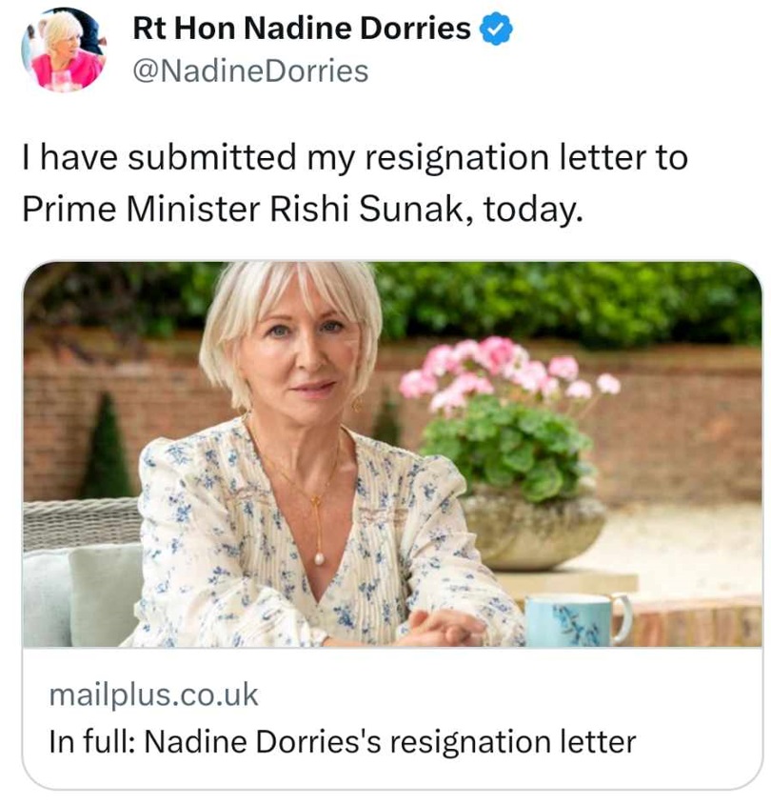Open Nadine Dorries's profile avatar
This screenshot has height=805, width=771.
pyautogui.click(x=64, y=50)
